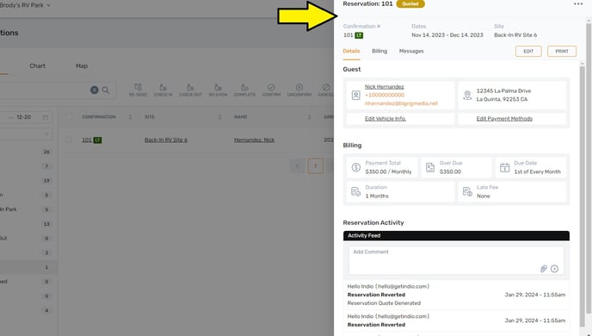This screenshot has height=336, width=592.
Task: Switch to the Billing tab
Action: coord(379,51)
